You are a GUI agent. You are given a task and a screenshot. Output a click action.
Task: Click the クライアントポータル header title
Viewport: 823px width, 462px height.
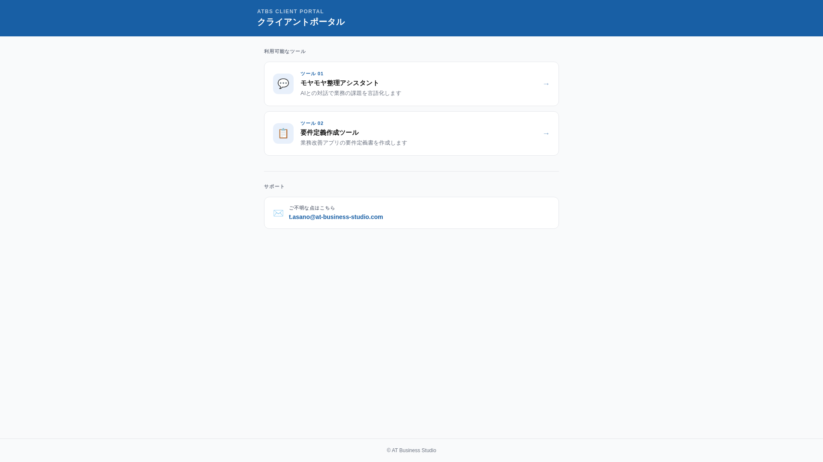301,22
